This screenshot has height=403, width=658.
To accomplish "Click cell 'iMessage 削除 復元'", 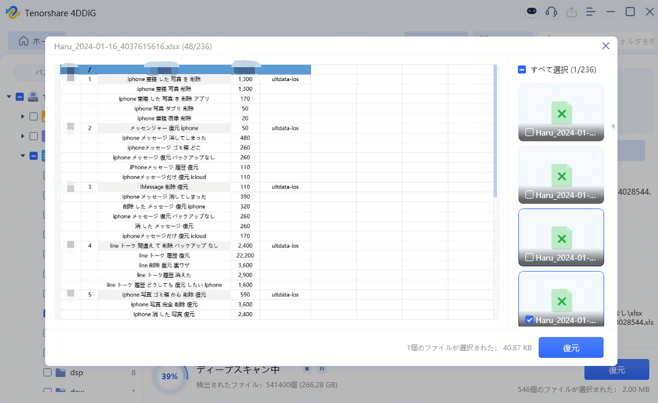I will coord(164,186).
